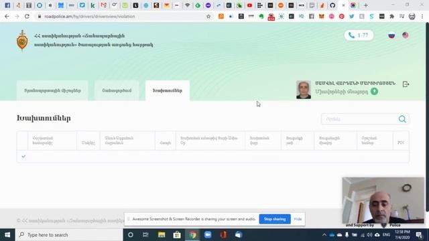Switch to the Twitter browser tab

point(82,5)
